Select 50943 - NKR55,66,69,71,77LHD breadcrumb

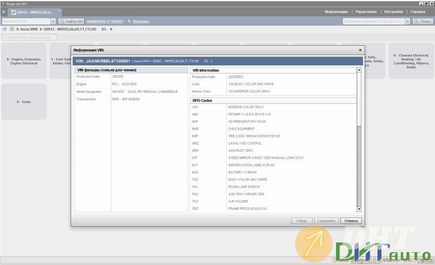click(x=70, y=29)
